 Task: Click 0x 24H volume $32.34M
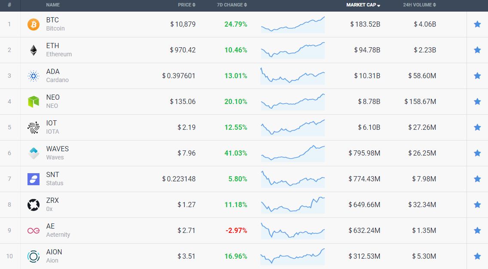(x=422, y=205)
